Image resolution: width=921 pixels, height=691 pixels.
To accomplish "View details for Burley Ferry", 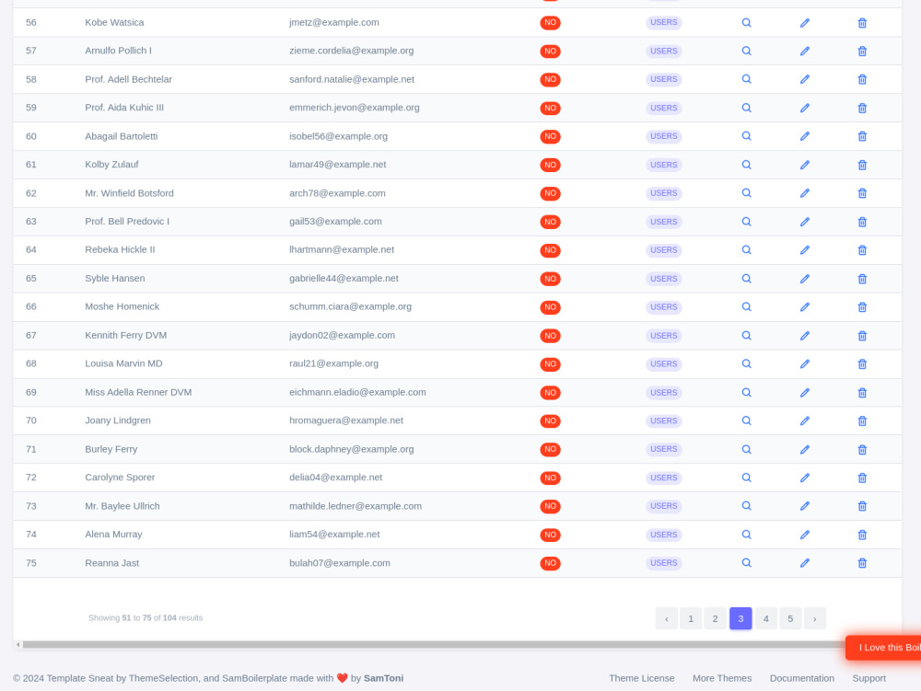I will (x=746, y=449).
